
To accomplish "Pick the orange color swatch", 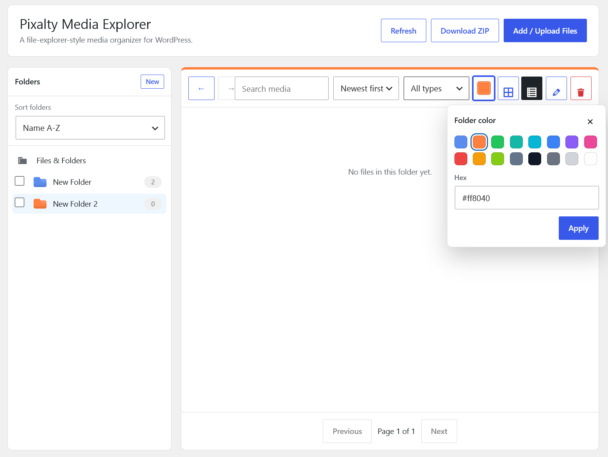I will pyautogui.click(x=479, y=142).
